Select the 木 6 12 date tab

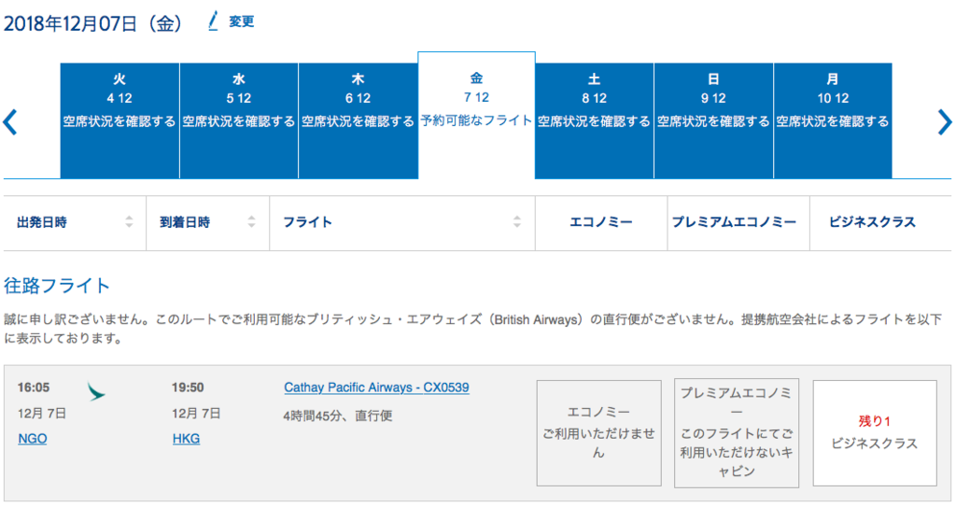[x=358, y=120]
